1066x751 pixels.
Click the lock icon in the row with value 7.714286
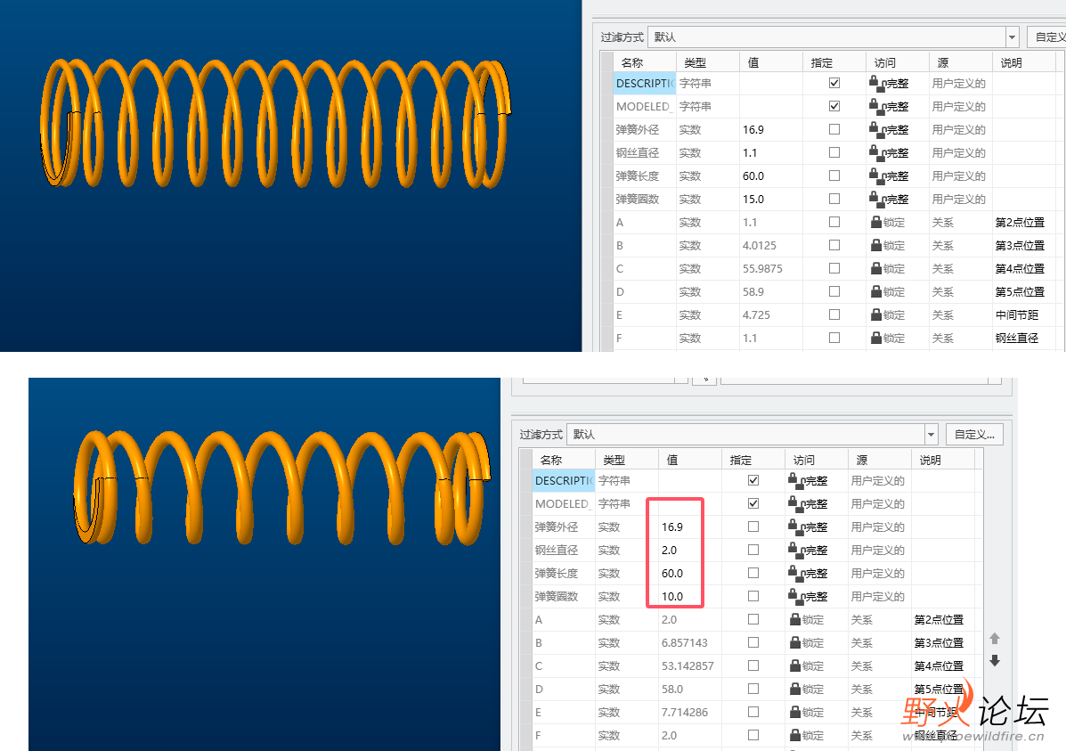click(795, 712)
